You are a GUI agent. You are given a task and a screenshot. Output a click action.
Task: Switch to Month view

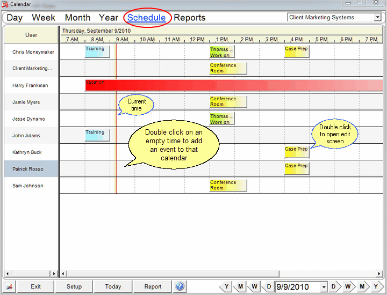pos(77,18)
